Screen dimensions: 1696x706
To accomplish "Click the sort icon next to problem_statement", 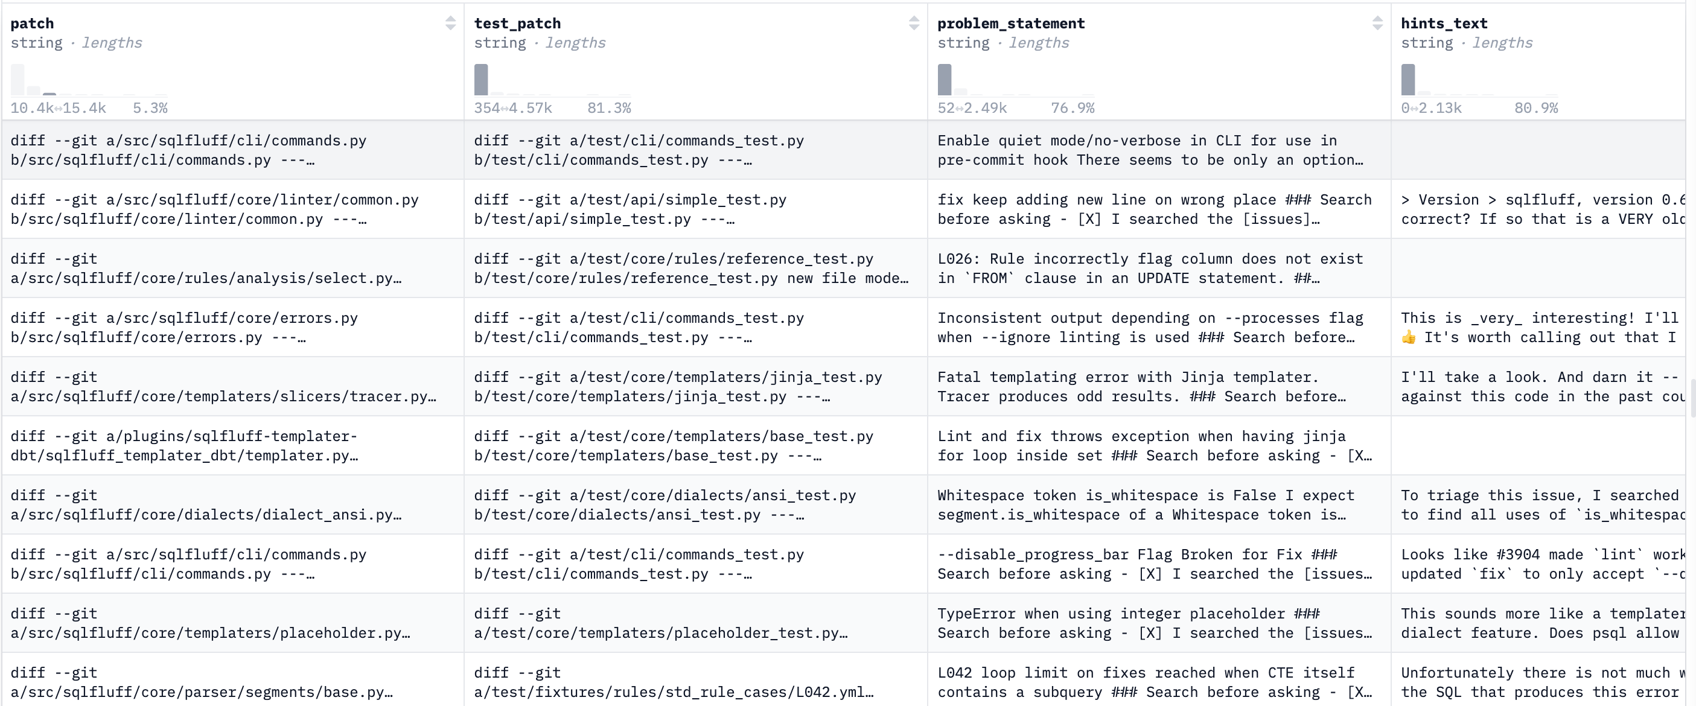I will (x=1379, y=23).
